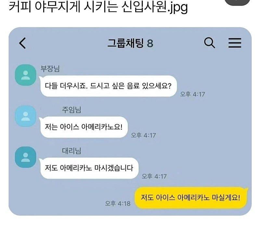Screen dimensions: 260x230
Task: Click the 오후 4:18 timestamp
Action: (x=118, y=203)
